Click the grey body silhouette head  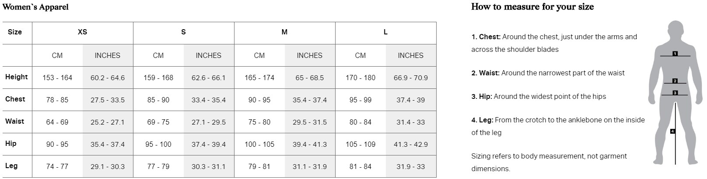click(675, 30)
